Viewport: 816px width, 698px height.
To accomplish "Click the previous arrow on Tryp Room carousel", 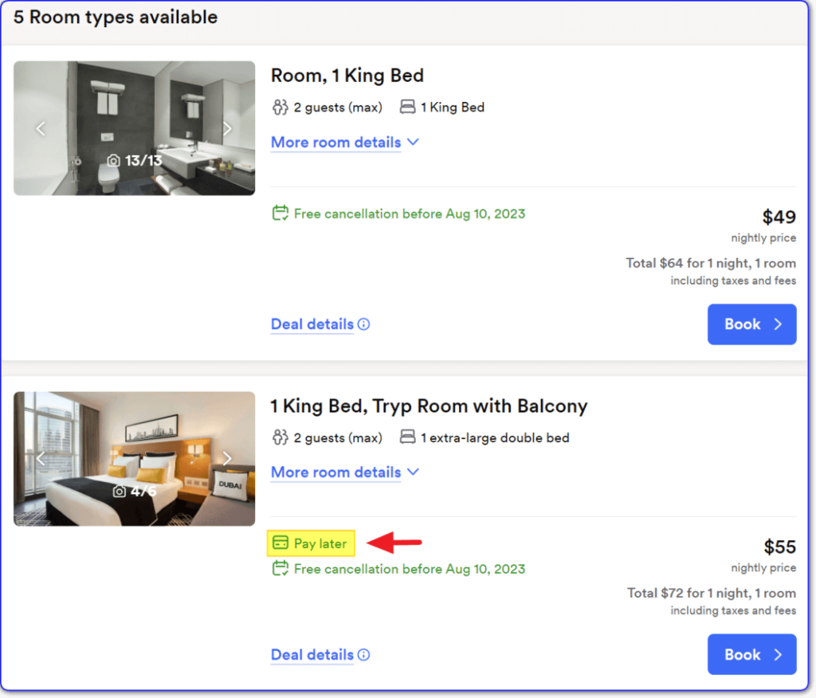I will click(40, 458).
